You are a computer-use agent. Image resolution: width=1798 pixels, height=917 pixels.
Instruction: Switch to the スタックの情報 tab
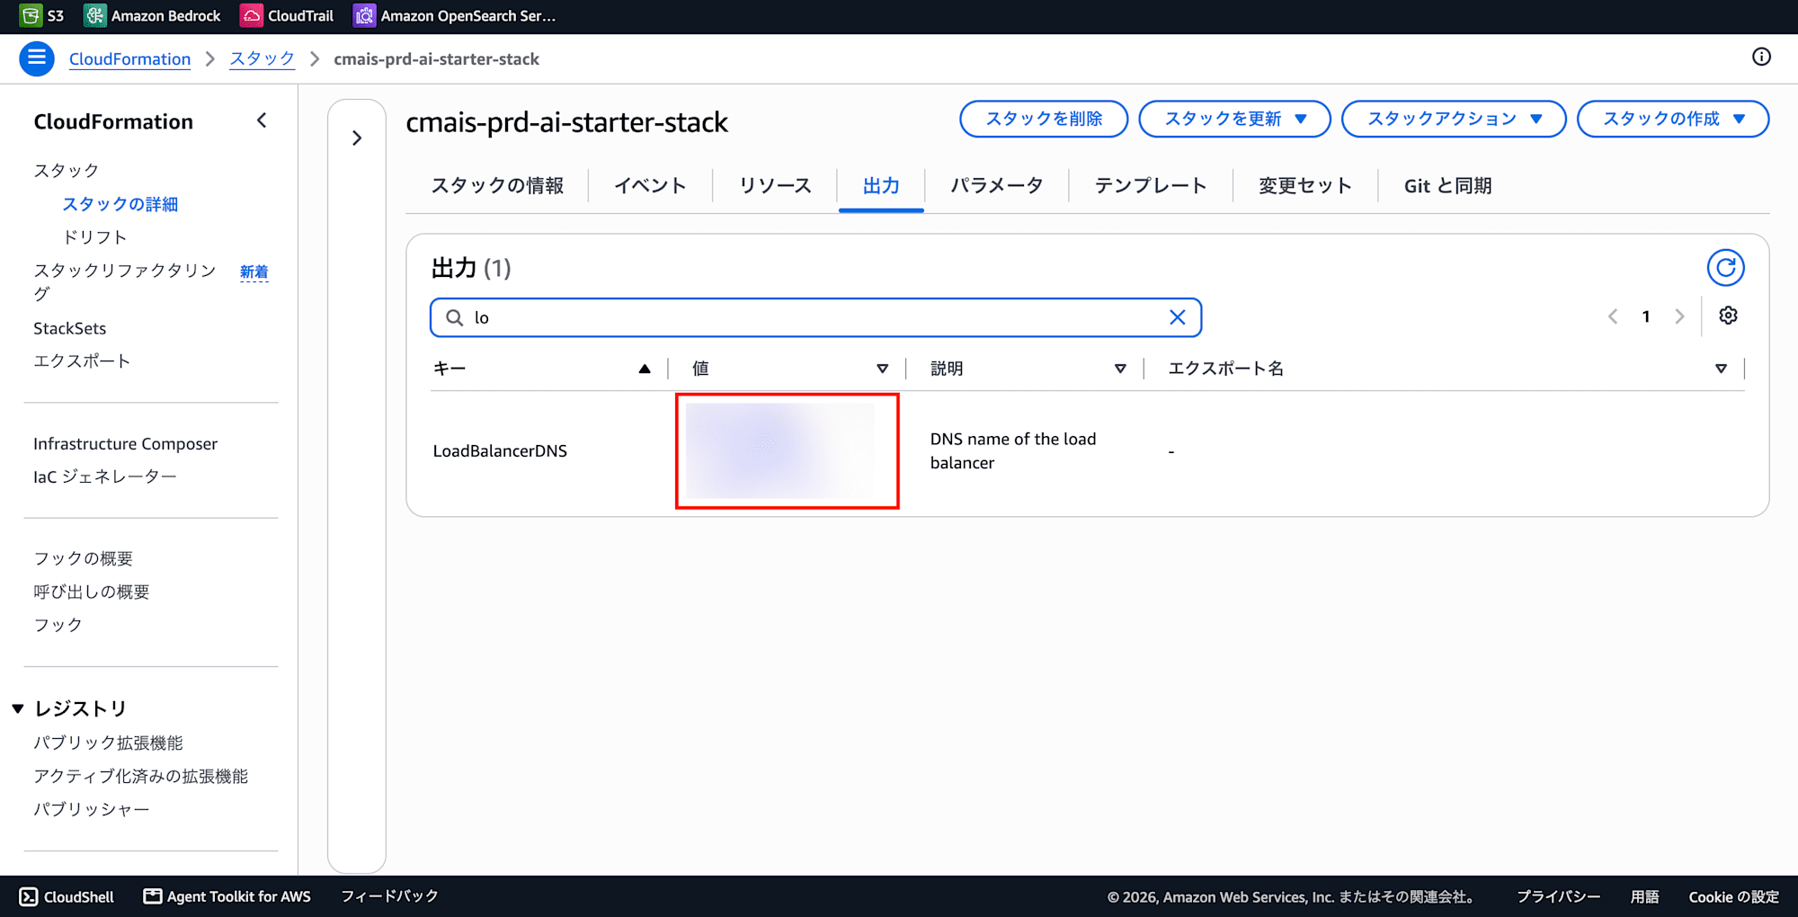coord(497,186)
